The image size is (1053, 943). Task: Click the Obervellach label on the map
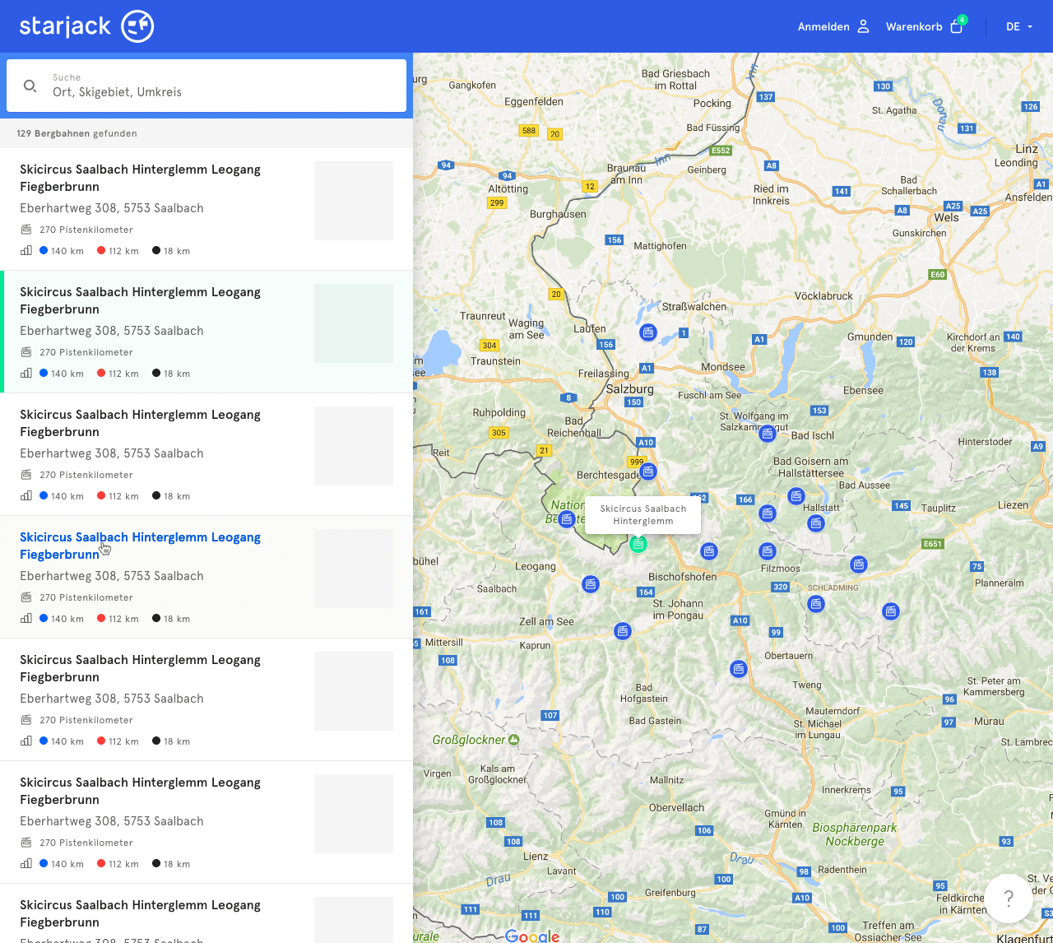(x=676, y=807)
